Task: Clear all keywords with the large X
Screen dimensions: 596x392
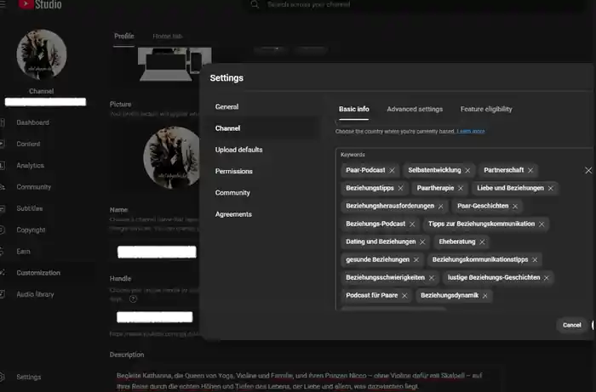Action: pos(588,170)
